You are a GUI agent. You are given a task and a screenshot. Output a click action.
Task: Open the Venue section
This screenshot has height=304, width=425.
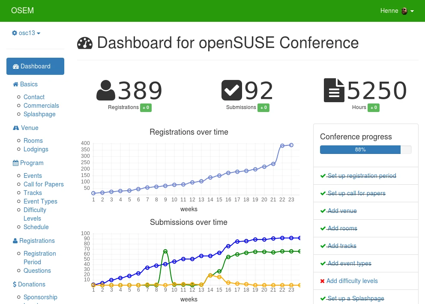coord(30,128)
